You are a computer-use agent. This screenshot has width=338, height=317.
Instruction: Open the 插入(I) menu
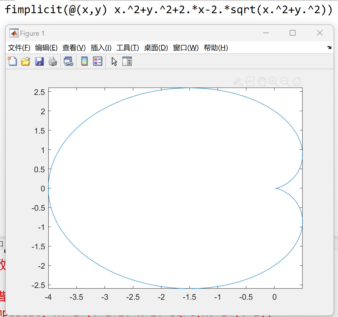coord(101,48)
